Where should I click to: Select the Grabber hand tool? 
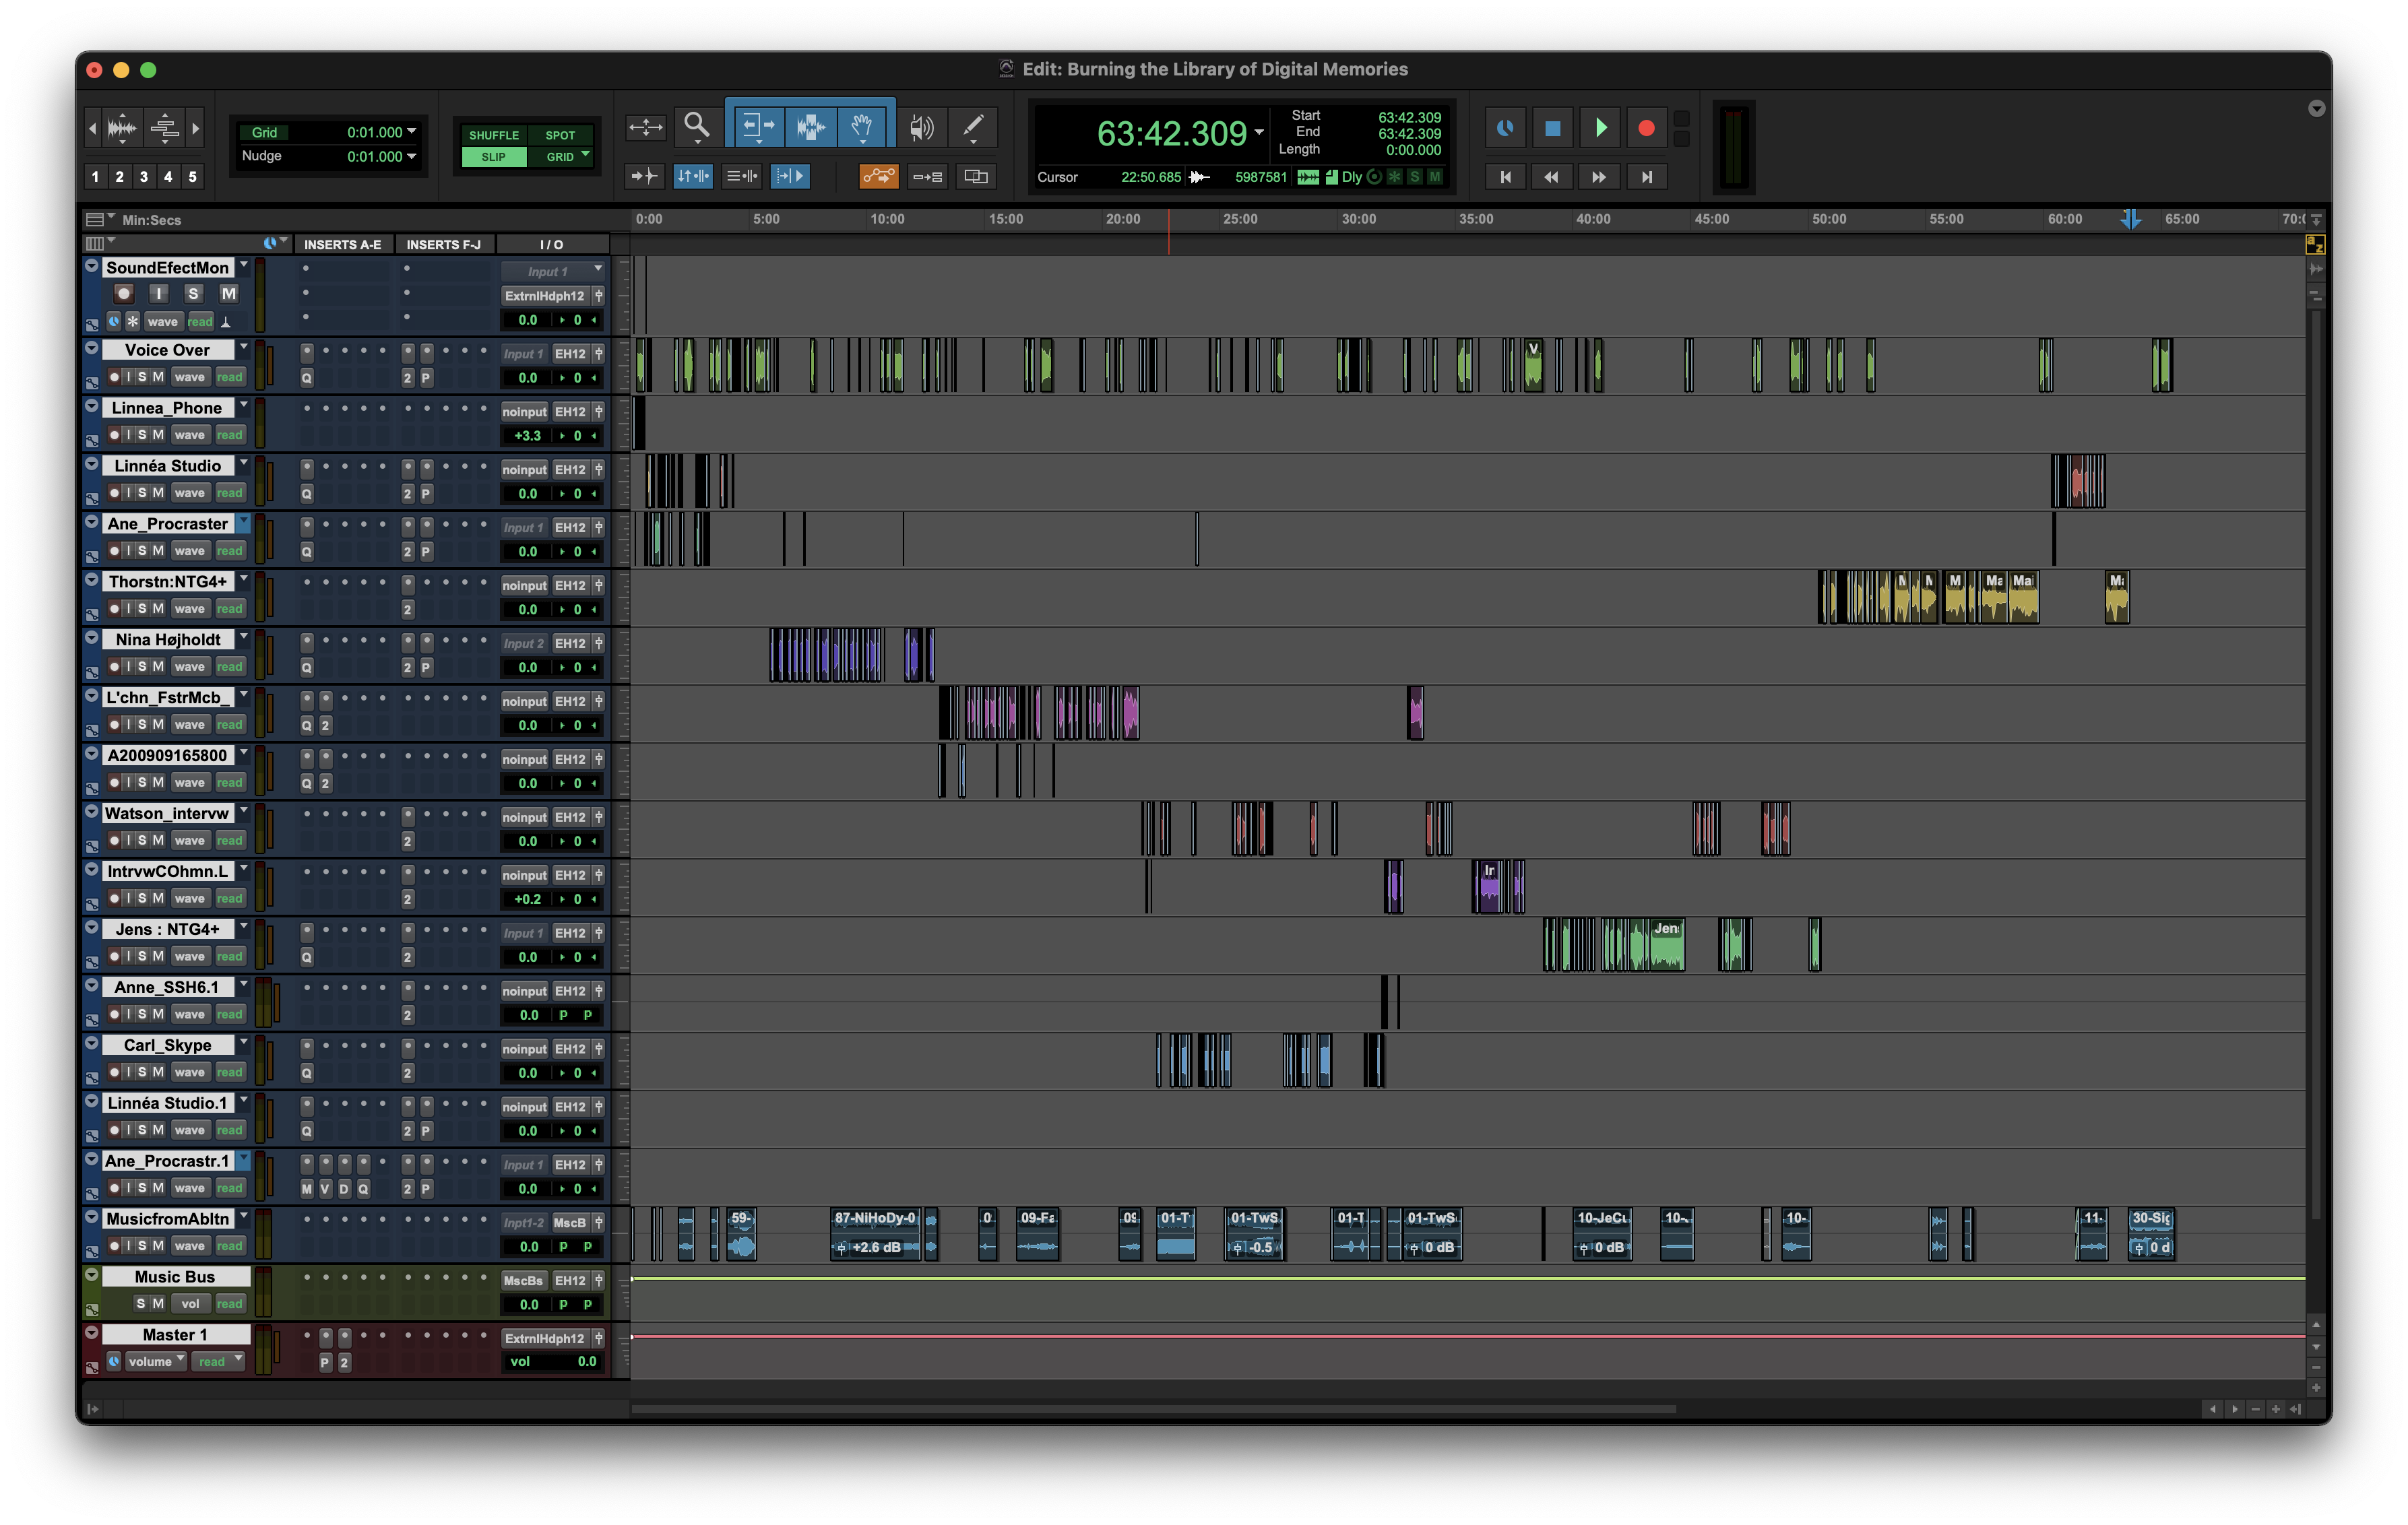pos(863,126)
